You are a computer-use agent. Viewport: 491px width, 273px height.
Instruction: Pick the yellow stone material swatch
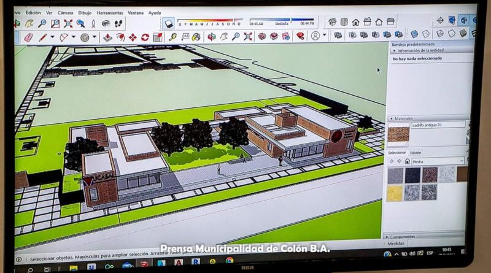[395, 193]
